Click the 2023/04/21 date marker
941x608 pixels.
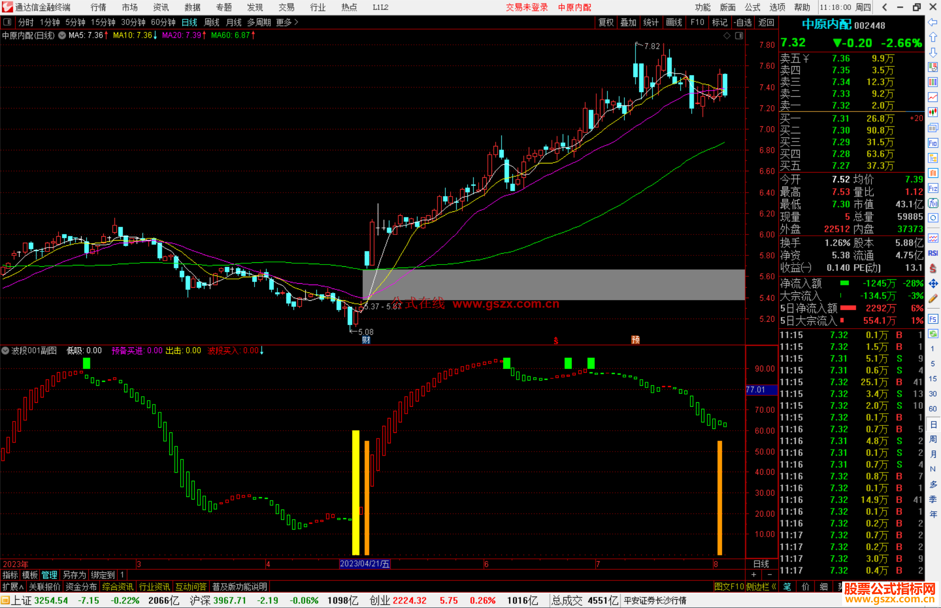tap(365, 564)
